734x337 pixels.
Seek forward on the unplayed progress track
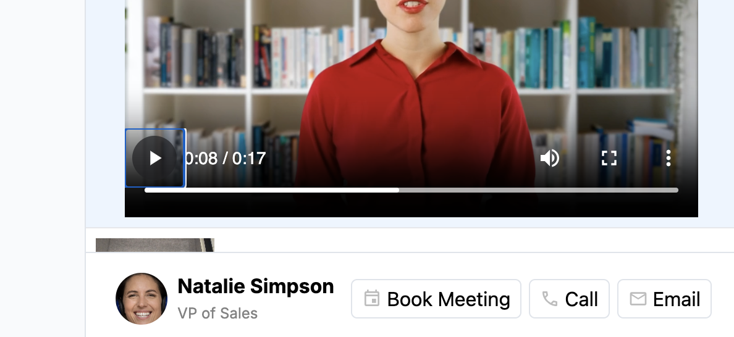tap(538, 190)
